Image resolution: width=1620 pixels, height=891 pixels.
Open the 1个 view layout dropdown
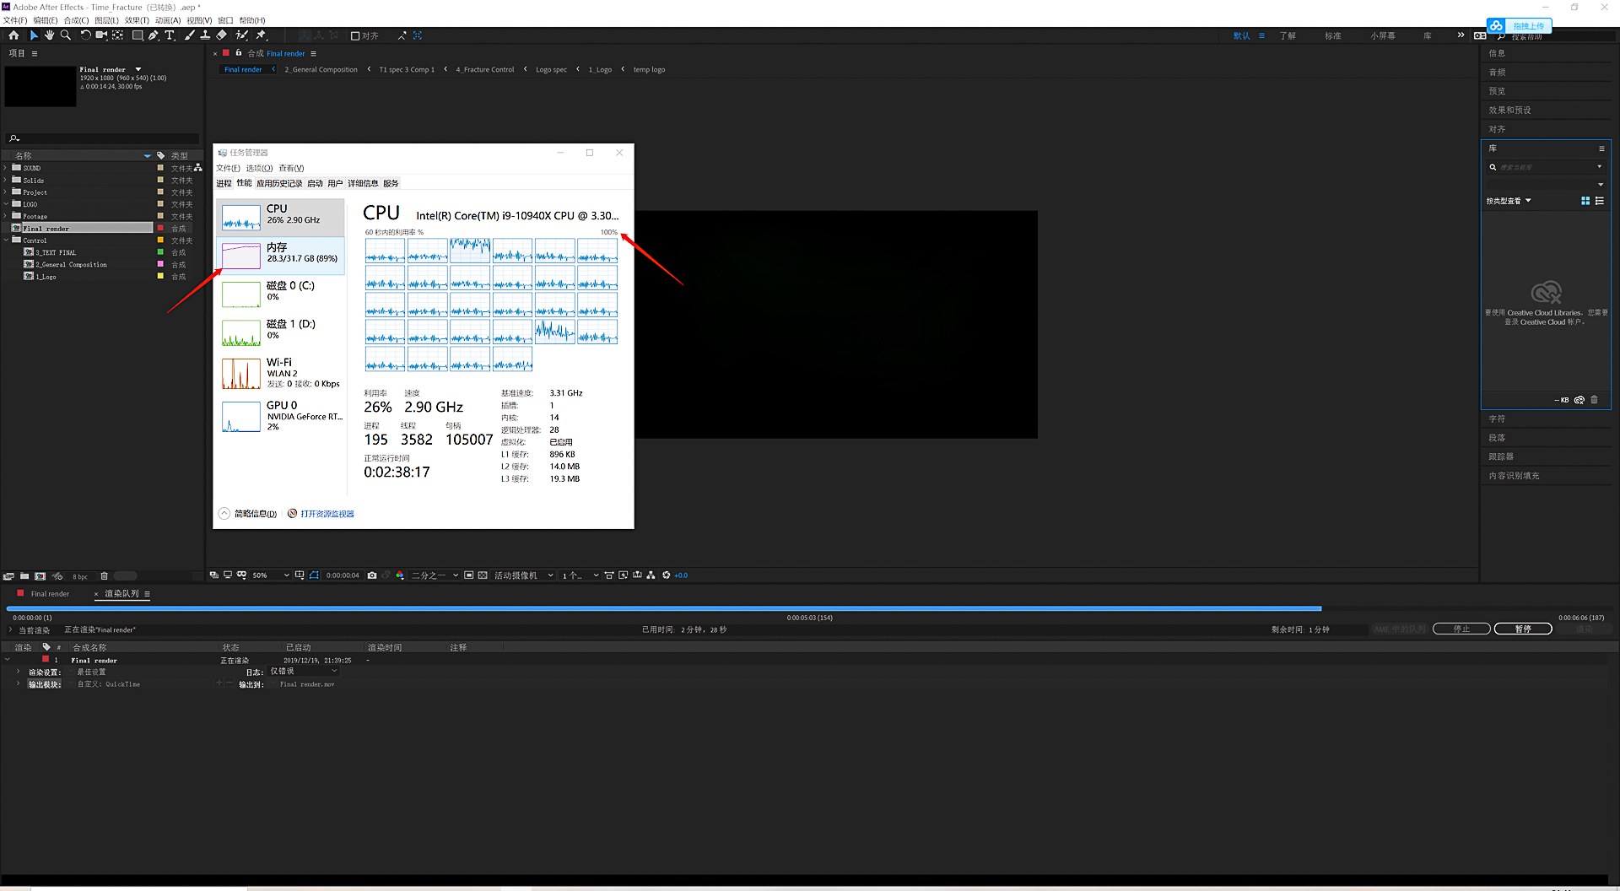point(580,575)
